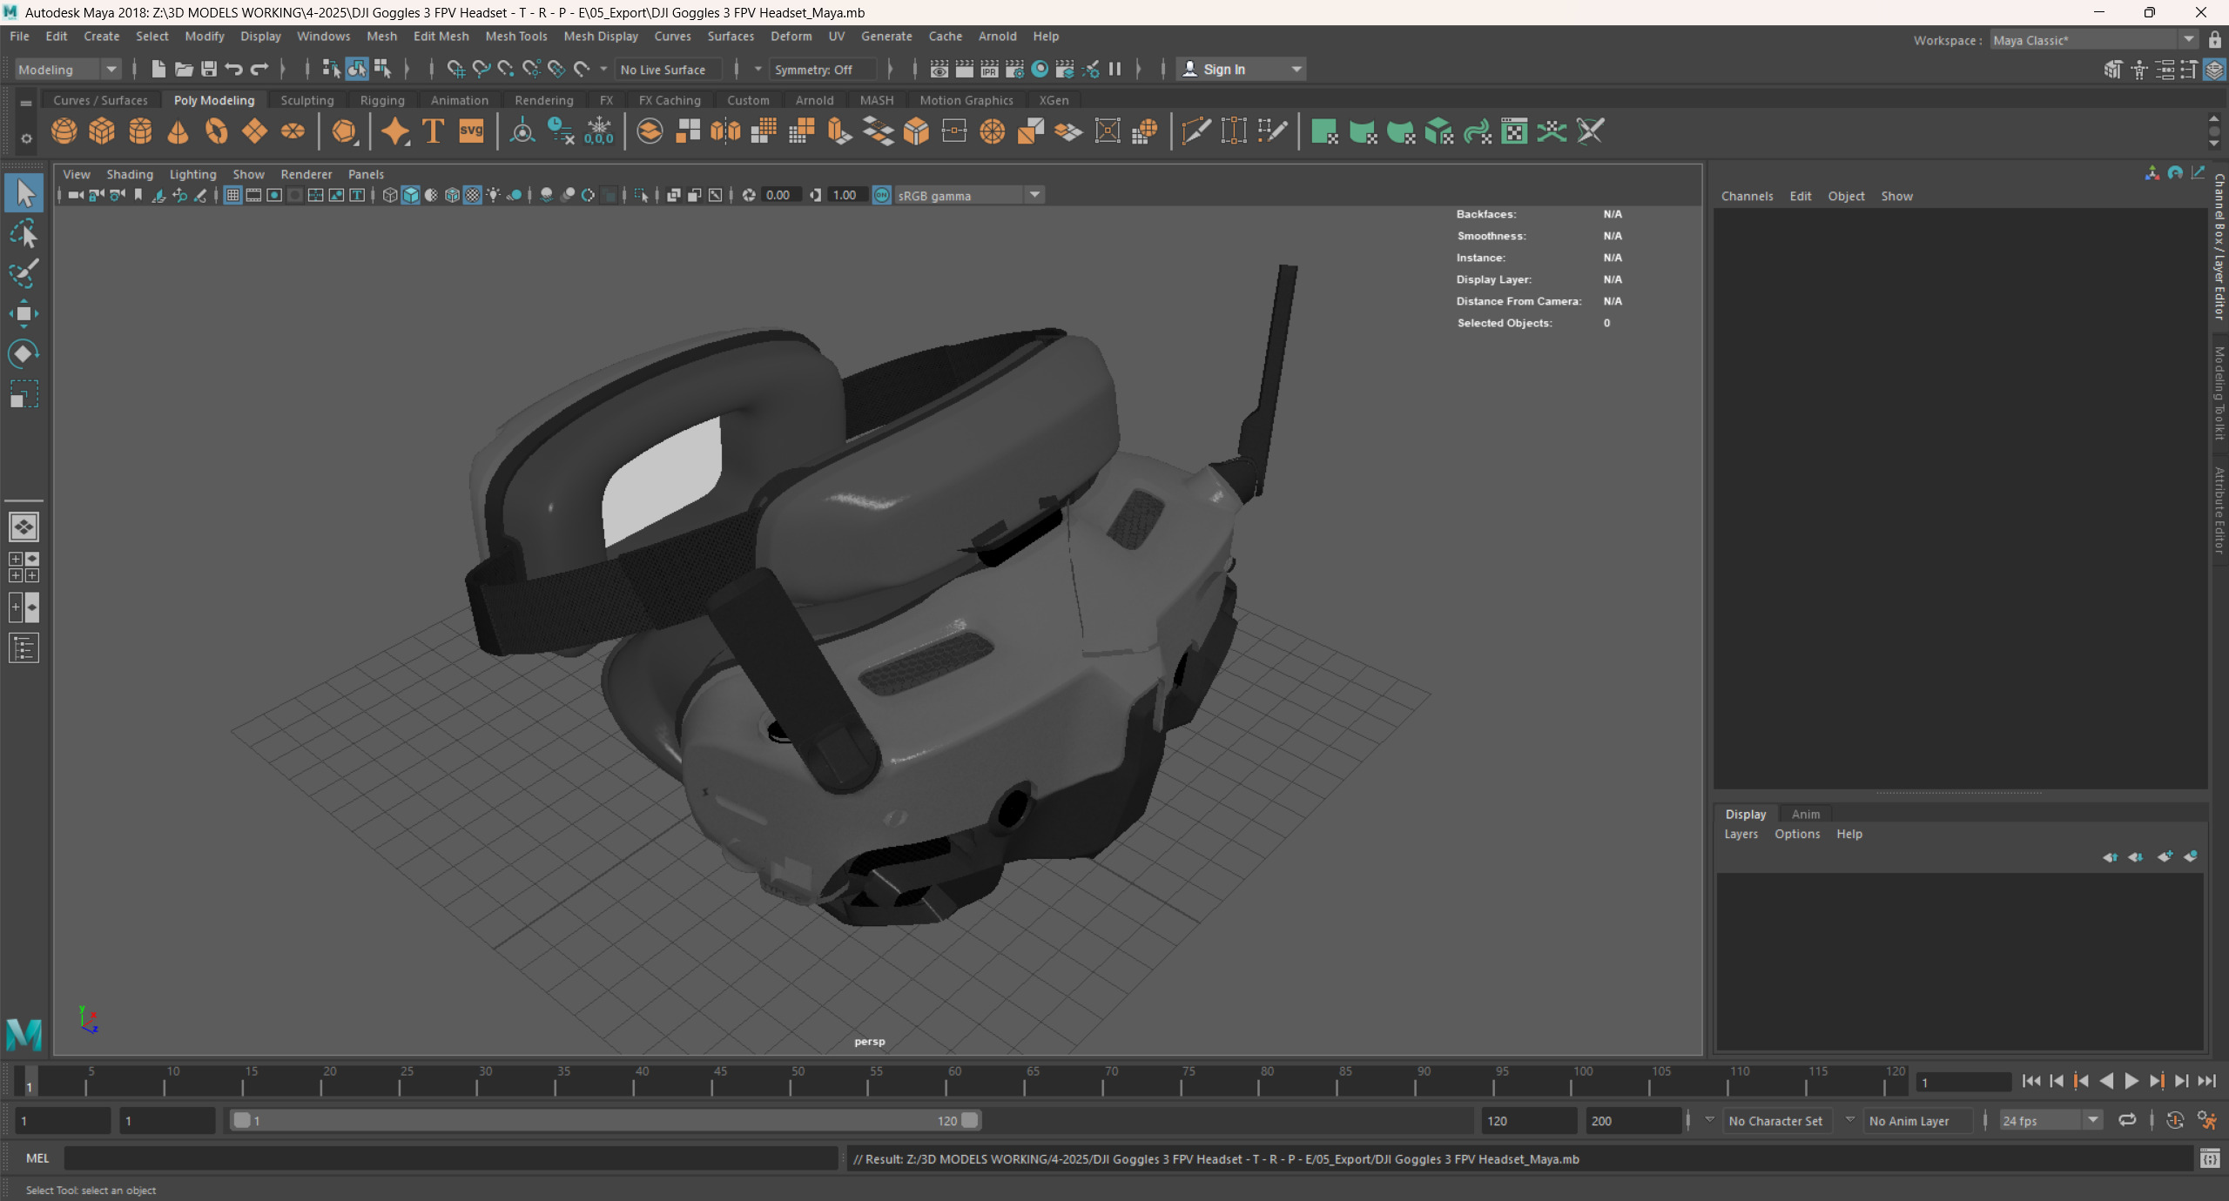Viewport: 2229px width, 1201px height.
Task: Click the range slider bar handle at 120
Action: pos(970,1121)
